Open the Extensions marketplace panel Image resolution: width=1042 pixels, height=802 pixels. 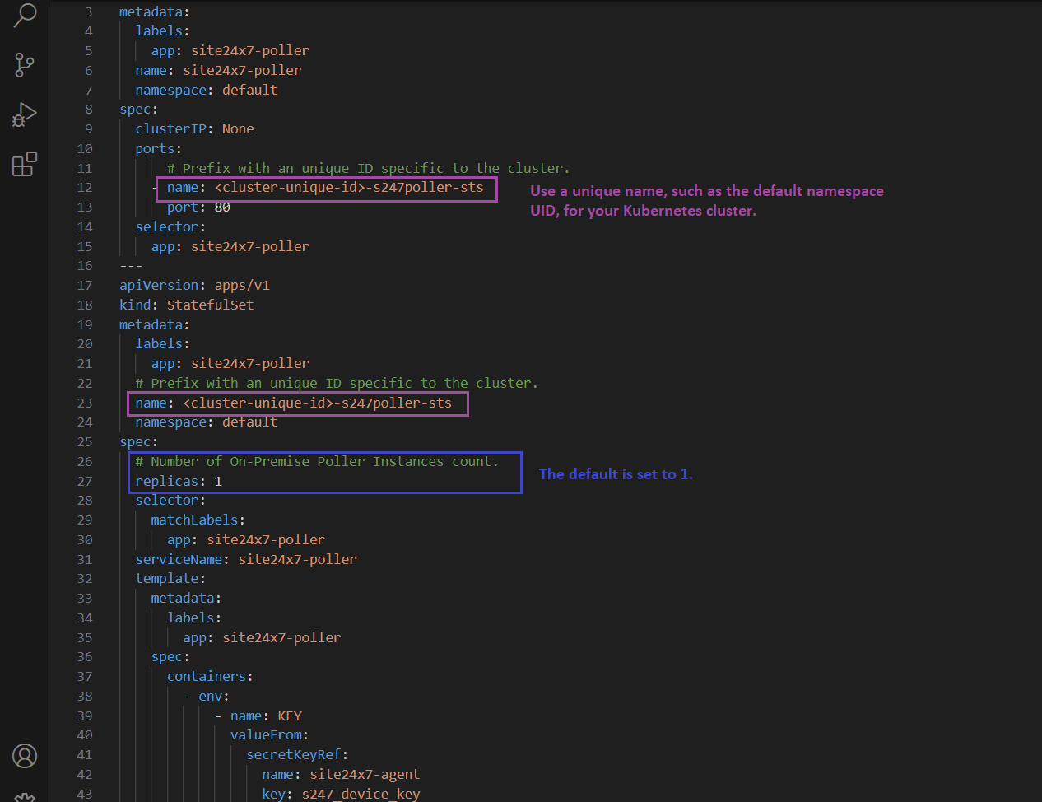(x=25, y=164)
